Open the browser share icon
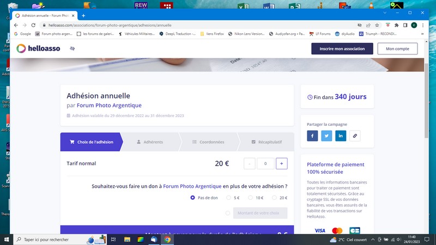 click(368, 25)
